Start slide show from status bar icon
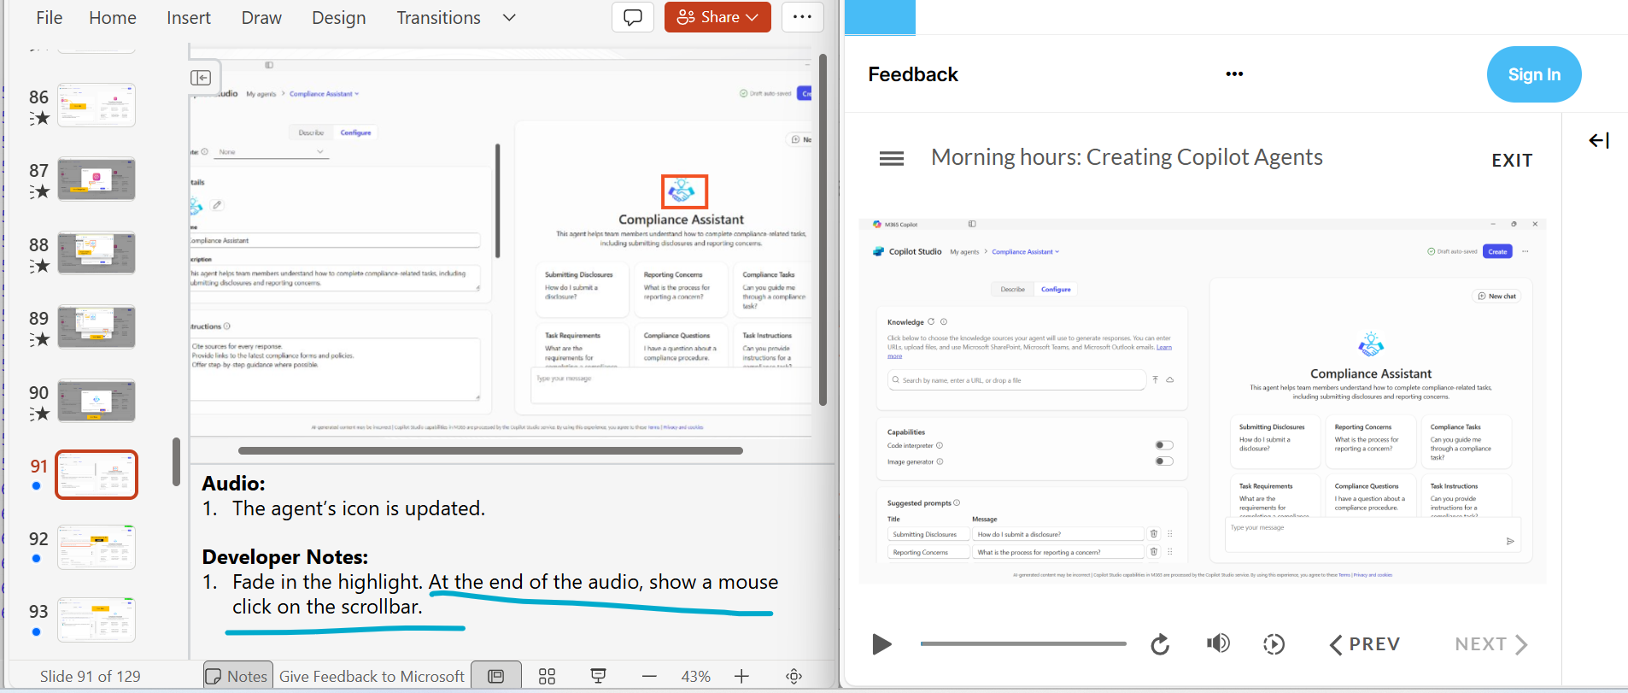Image resolution: width=1628 pixels, height=693 pixels. coord(599,676)
